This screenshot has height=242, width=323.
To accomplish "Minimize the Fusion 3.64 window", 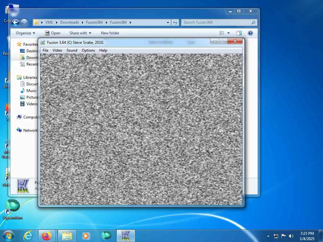I will (214, 41).
